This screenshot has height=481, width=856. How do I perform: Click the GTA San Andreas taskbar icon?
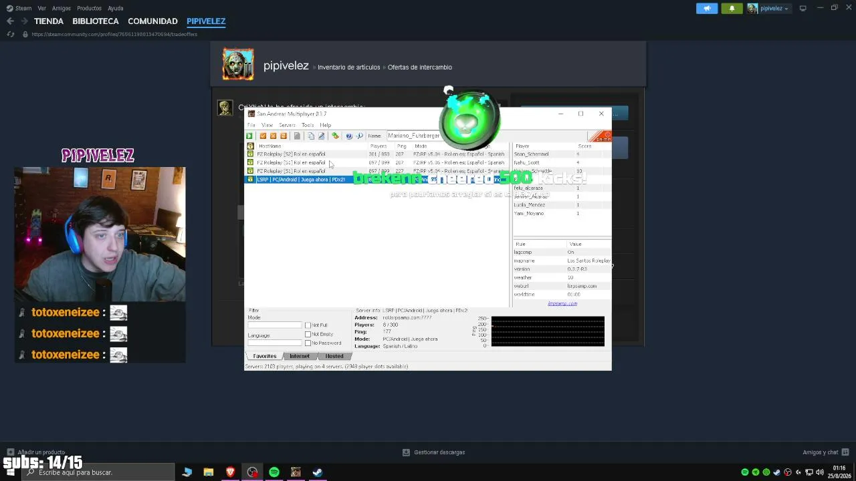pyautogui.click(x=296, y=472)
